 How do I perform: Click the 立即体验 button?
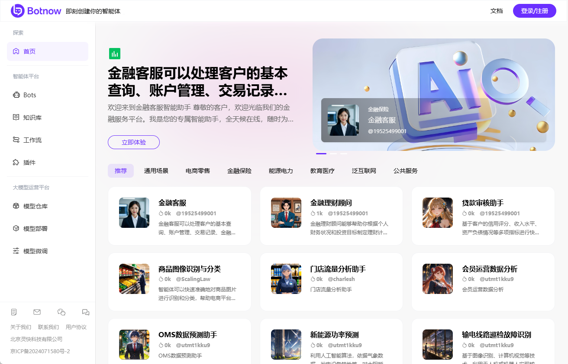click(x=134, y=142)
